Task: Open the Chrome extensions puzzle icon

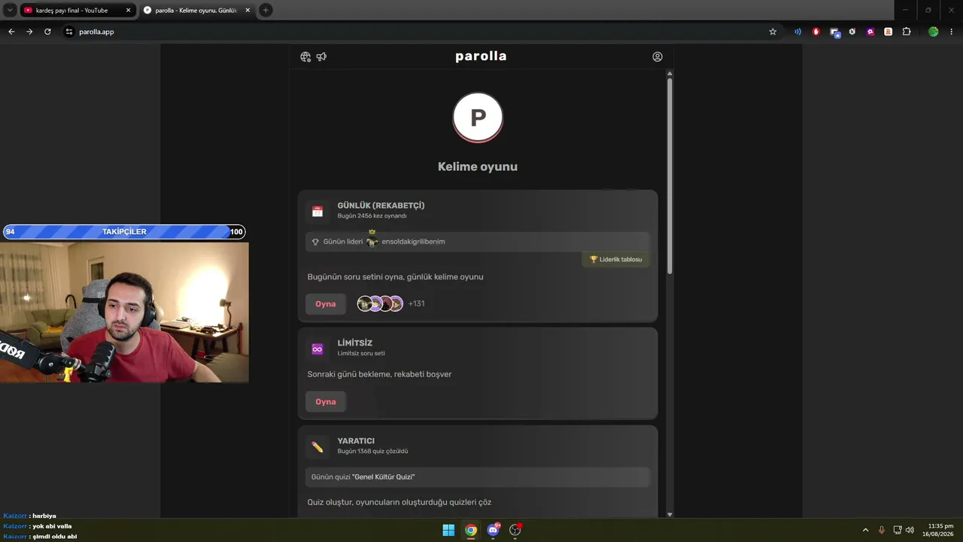Action: click(907, 32)
